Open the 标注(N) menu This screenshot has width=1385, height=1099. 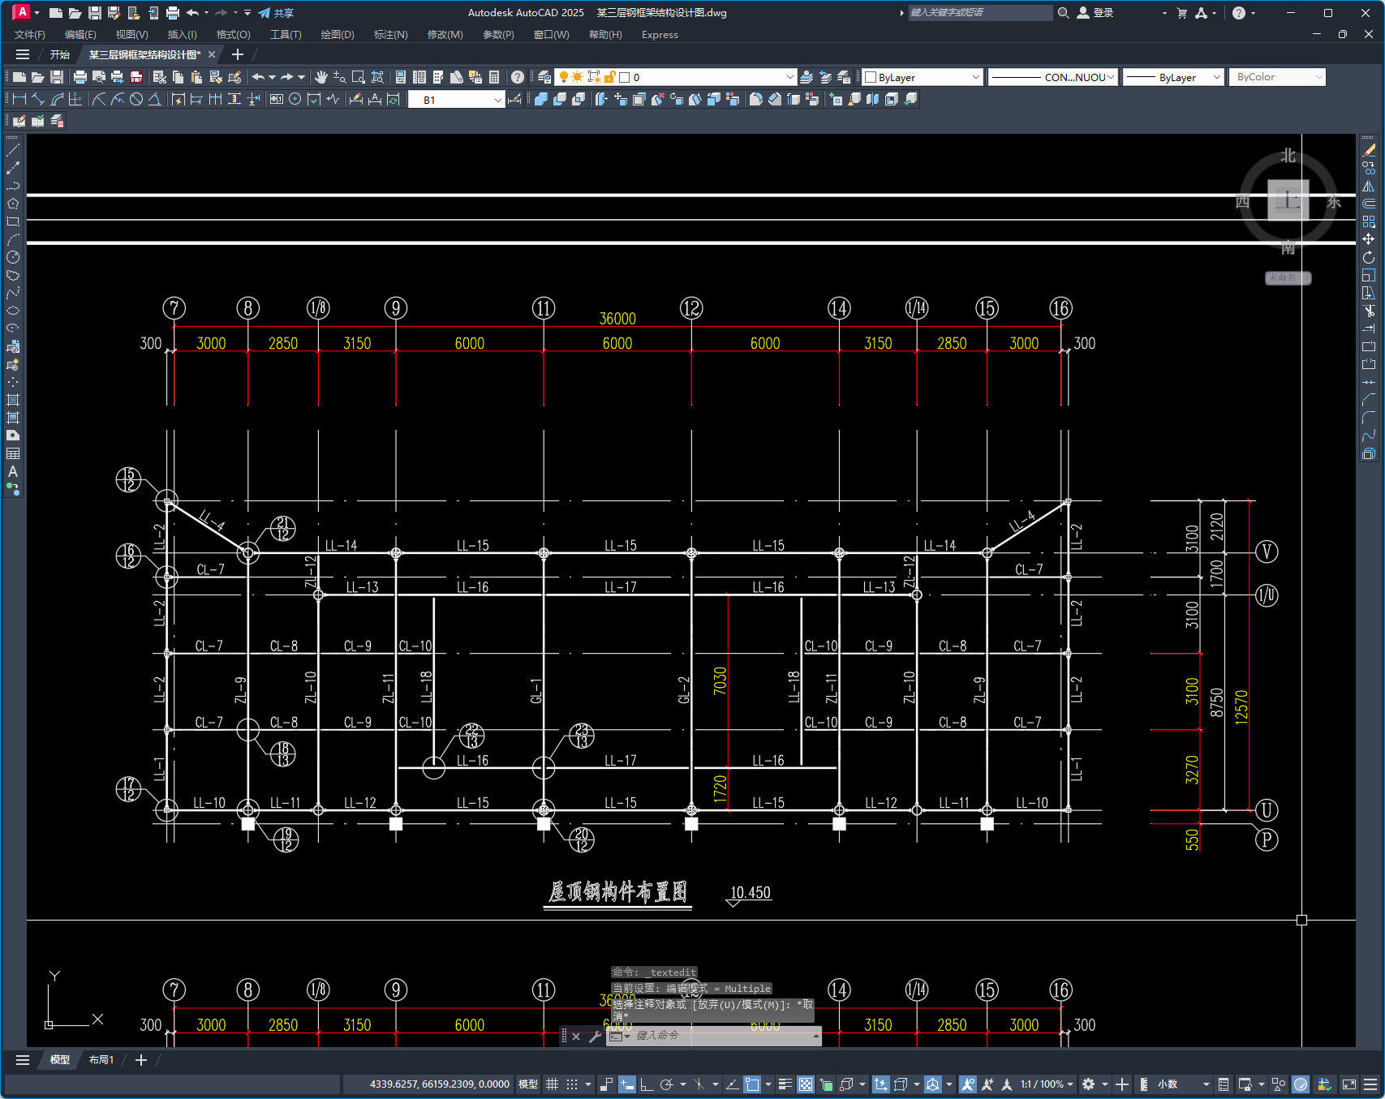[390, 35]
